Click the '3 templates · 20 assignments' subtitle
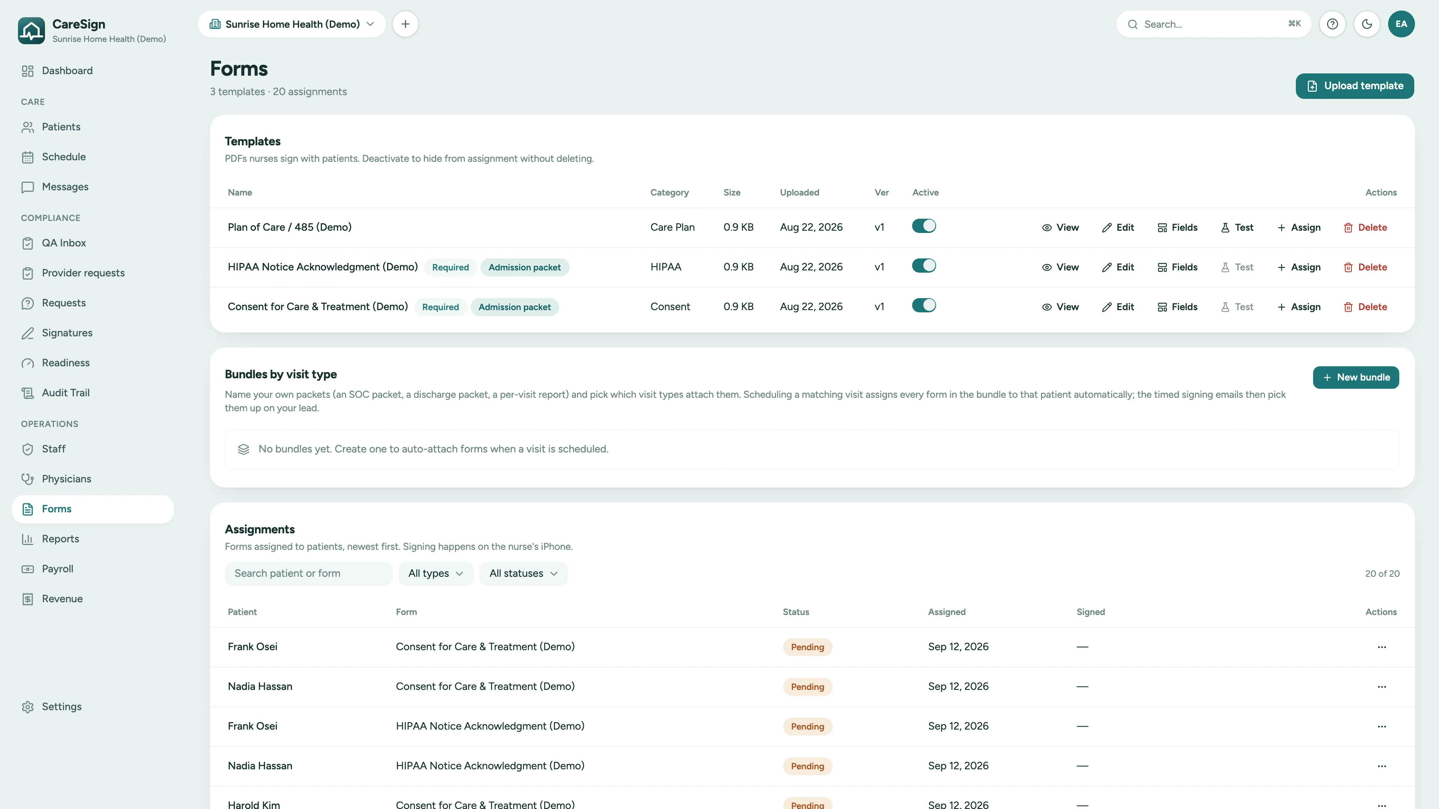The width and height of the screenshot is (1439, 809). tap(278, 91)
